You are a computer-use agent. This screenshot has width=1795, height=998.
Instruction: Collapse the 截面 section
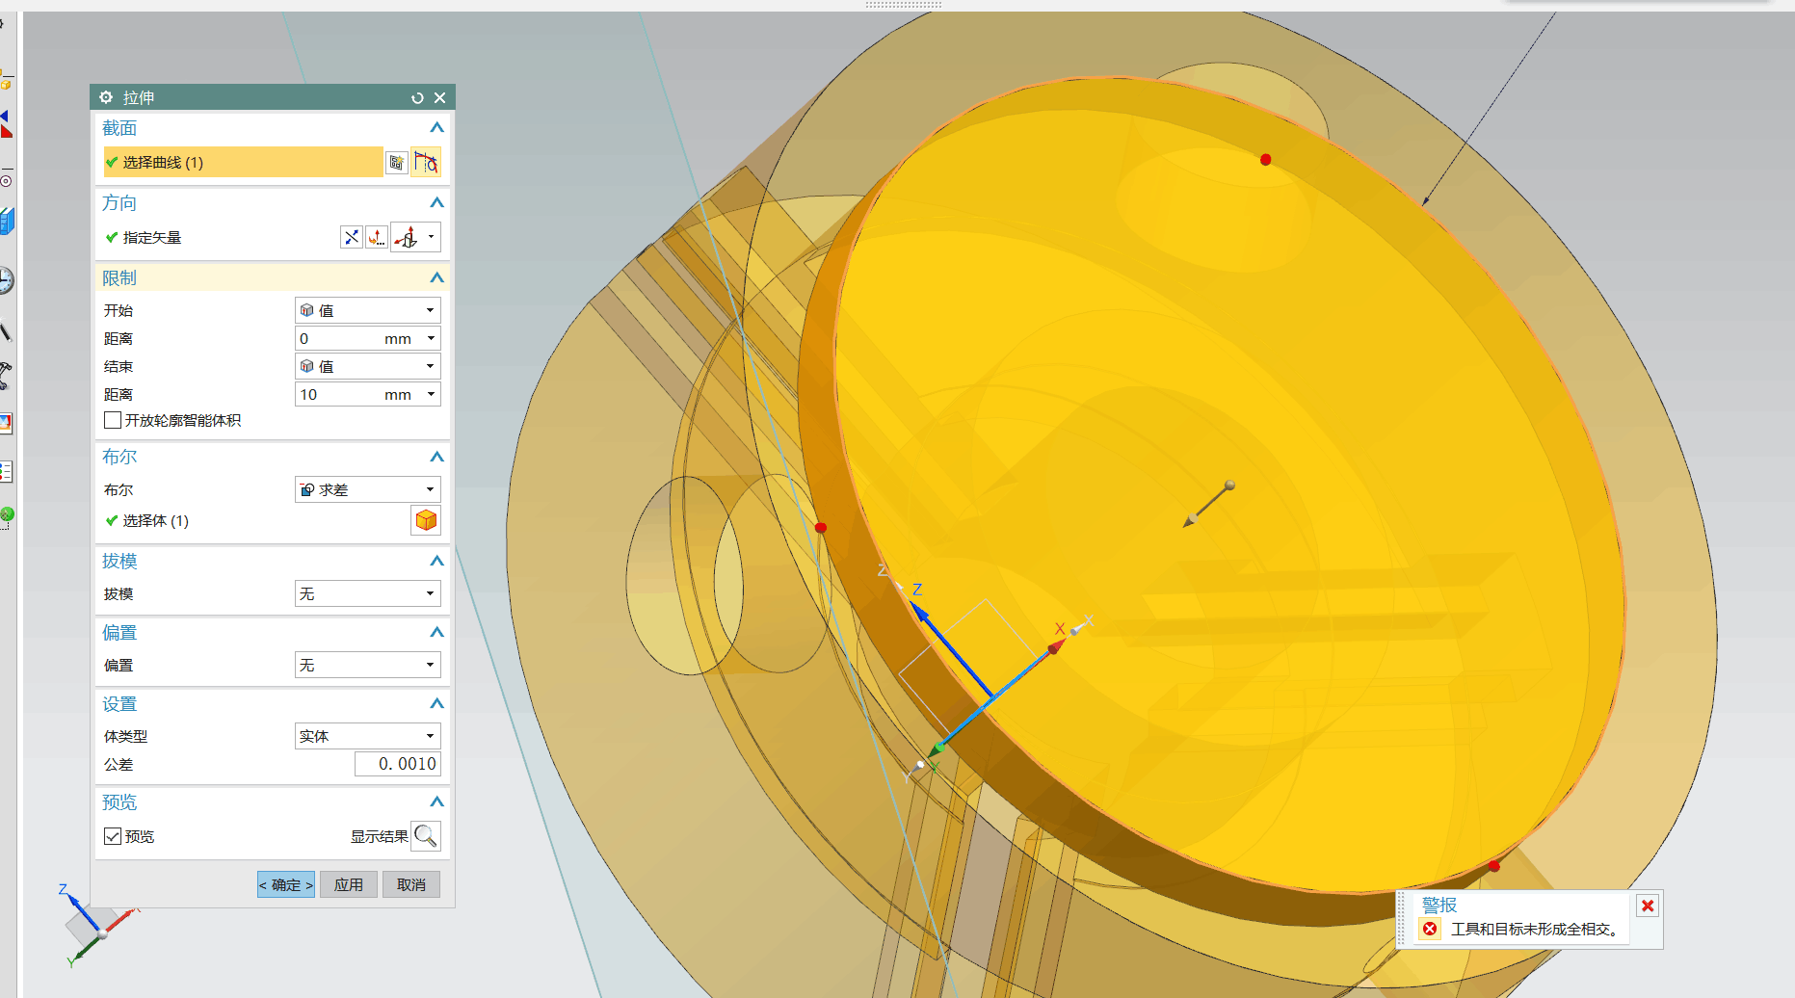(437, 127)
